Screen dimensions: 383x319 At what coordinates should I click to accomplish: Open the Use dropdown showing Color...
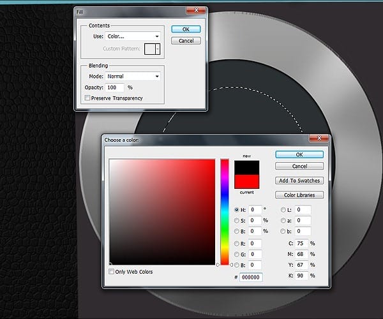[x=133, y=36]
